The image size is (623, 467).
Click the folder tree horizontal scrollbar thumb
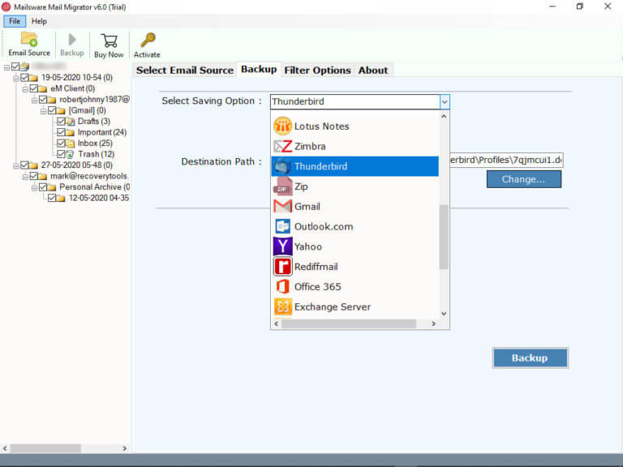pyautogui.click(x=45, y=448)
